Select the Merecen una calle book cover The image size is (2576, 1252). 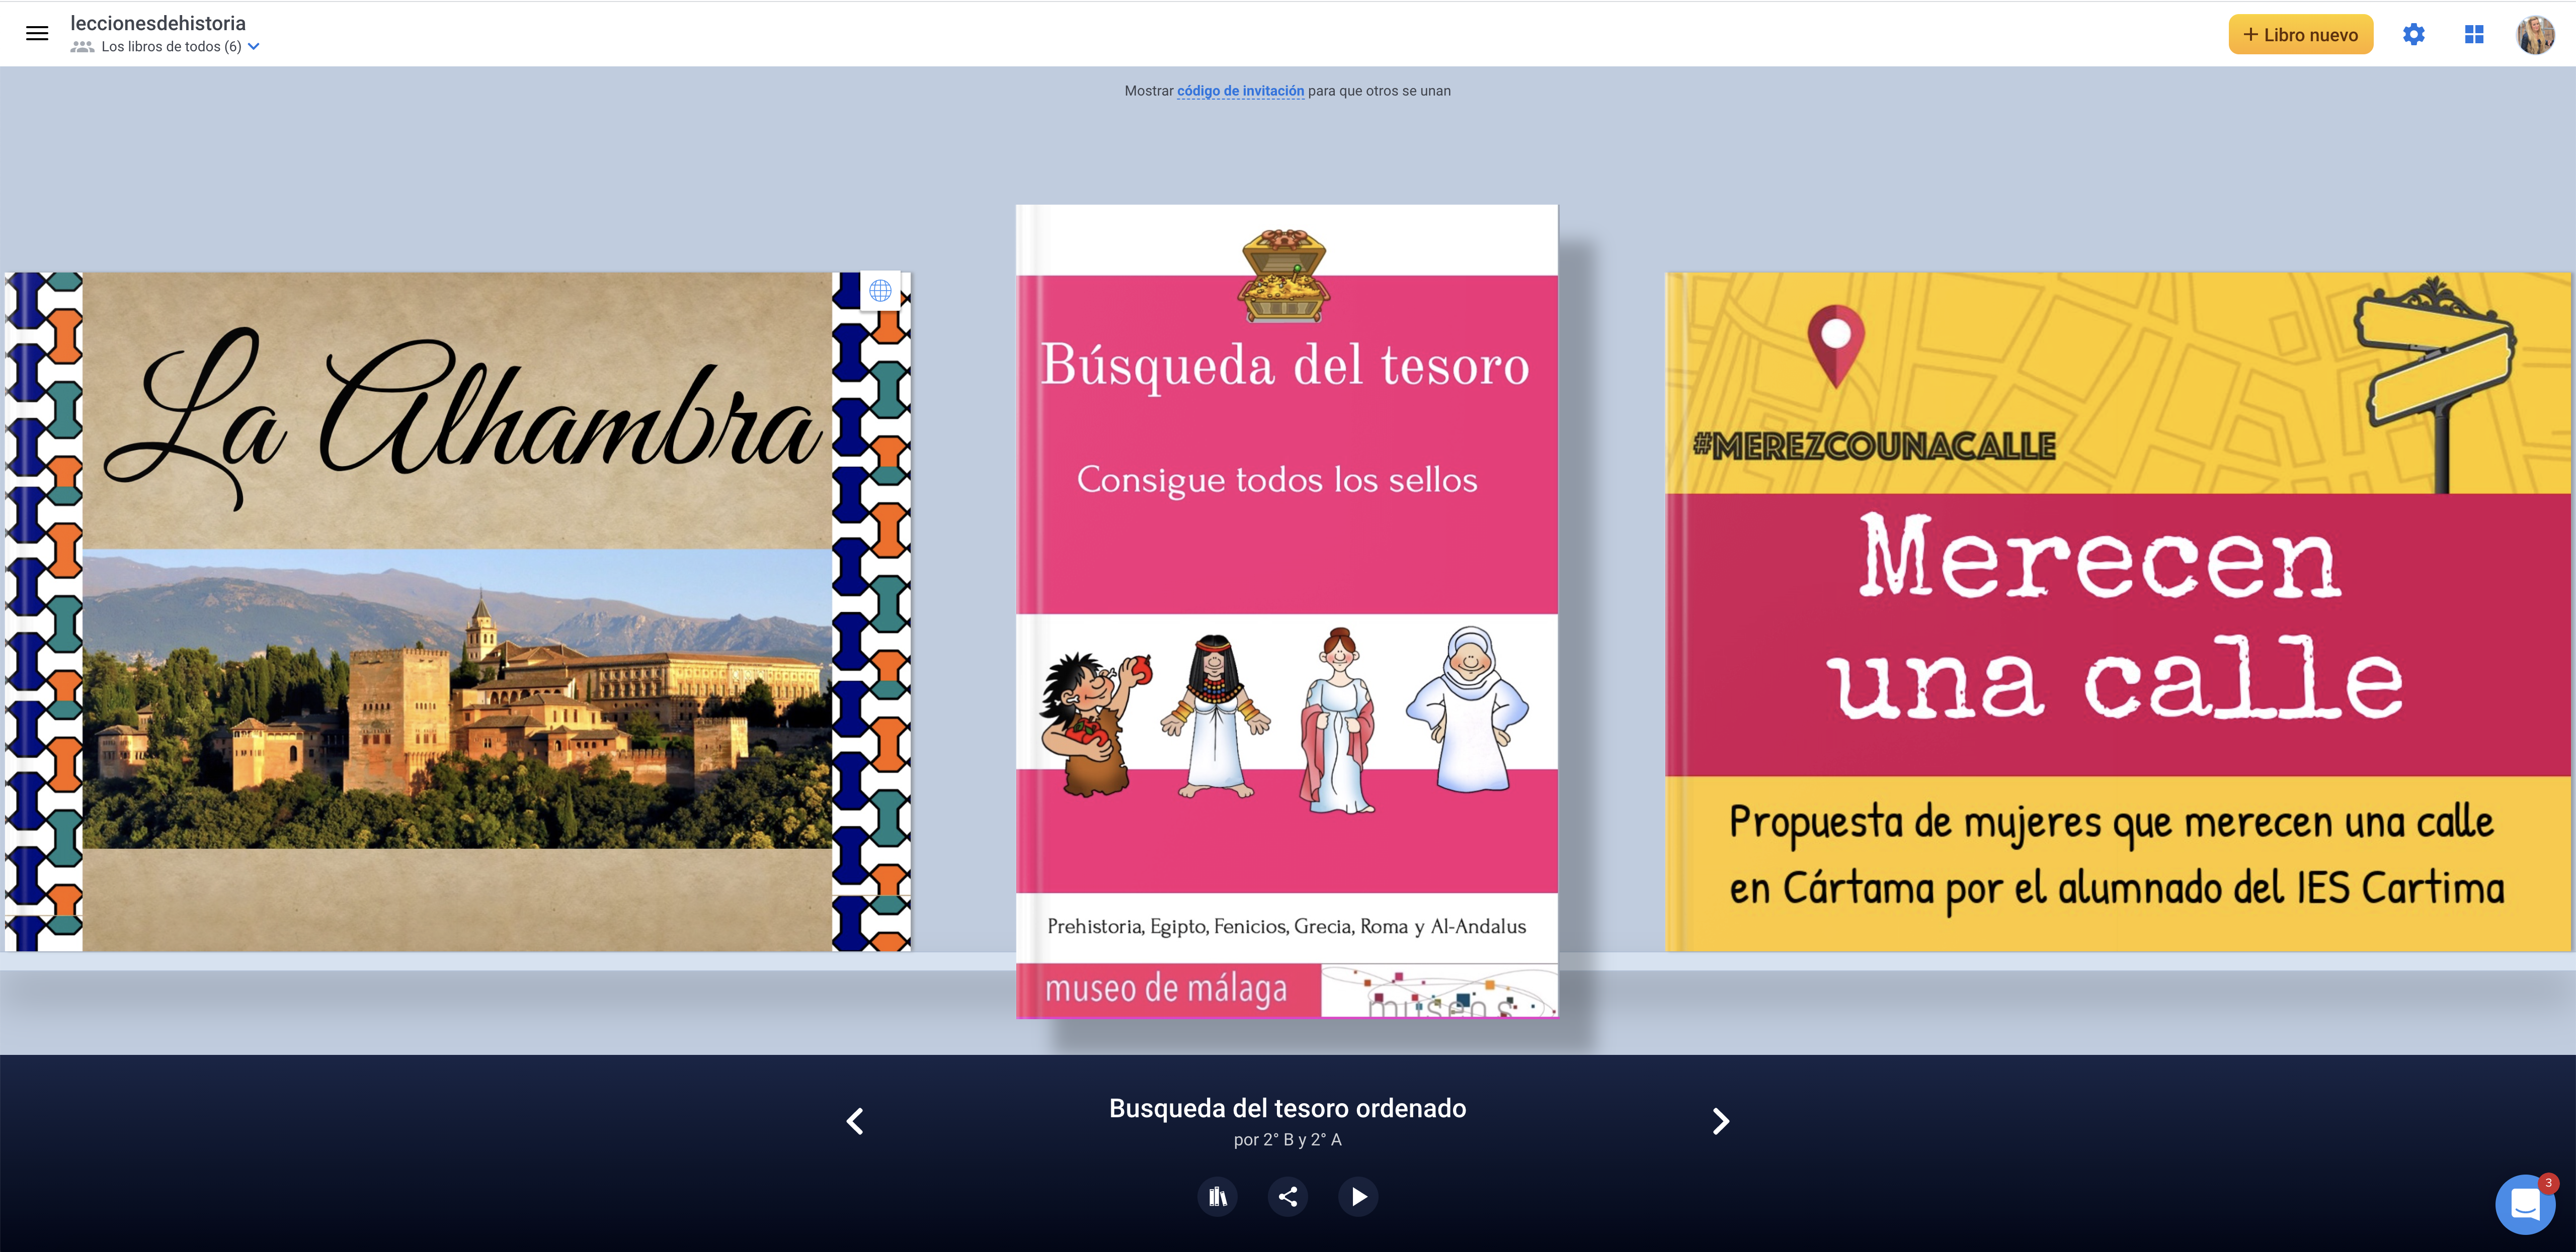pos(2118,611)
